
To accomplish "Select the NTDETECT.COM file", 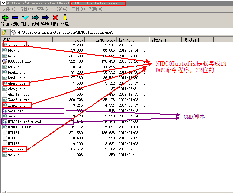I will (19, 127).
